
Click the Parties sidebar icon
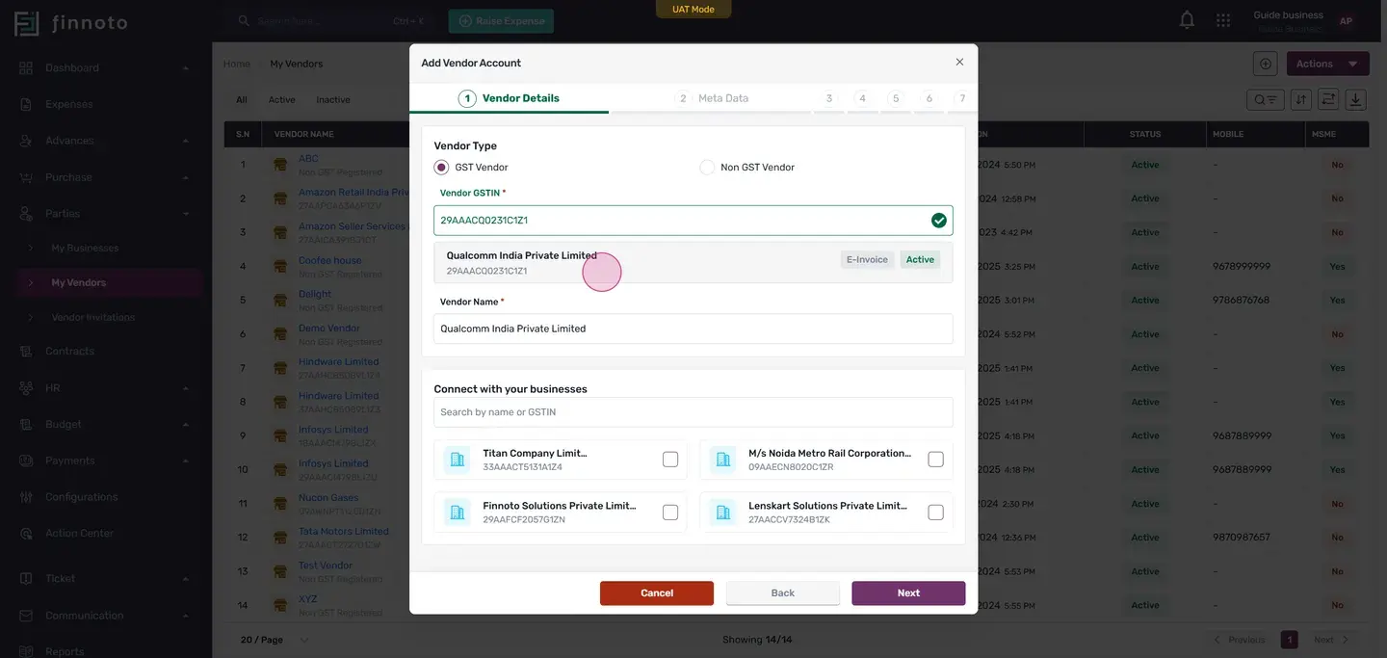(27, 214)
